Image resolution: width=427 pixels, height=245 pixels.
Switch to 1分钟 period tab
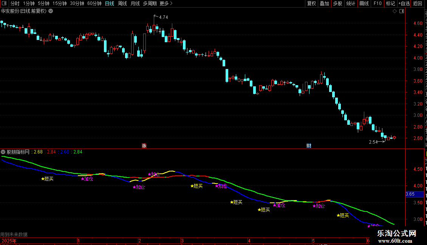pos(29,3)
